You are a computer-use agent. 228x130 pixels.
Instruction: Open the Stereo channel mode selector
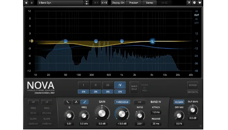150,3
